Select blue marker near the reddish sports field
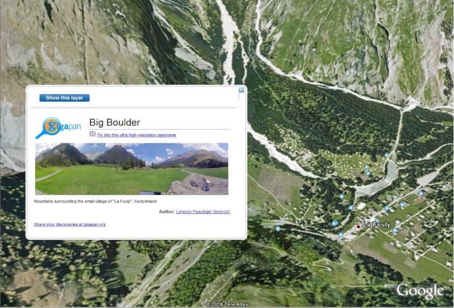This screenshot has width=454, height=308. (421, 193)
